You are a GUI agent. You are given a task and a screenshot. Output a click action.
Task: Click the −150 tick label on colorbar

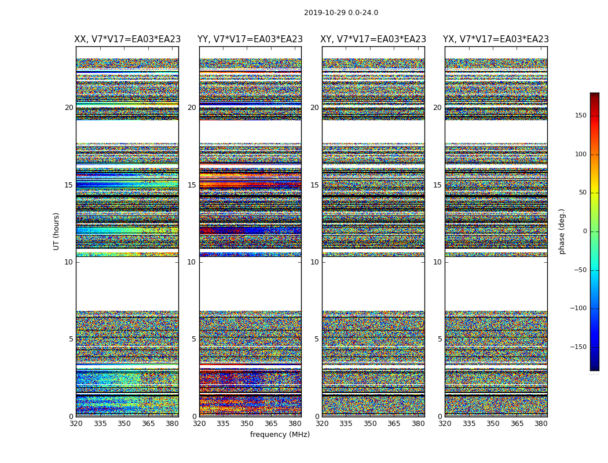(x=578, y=347)
